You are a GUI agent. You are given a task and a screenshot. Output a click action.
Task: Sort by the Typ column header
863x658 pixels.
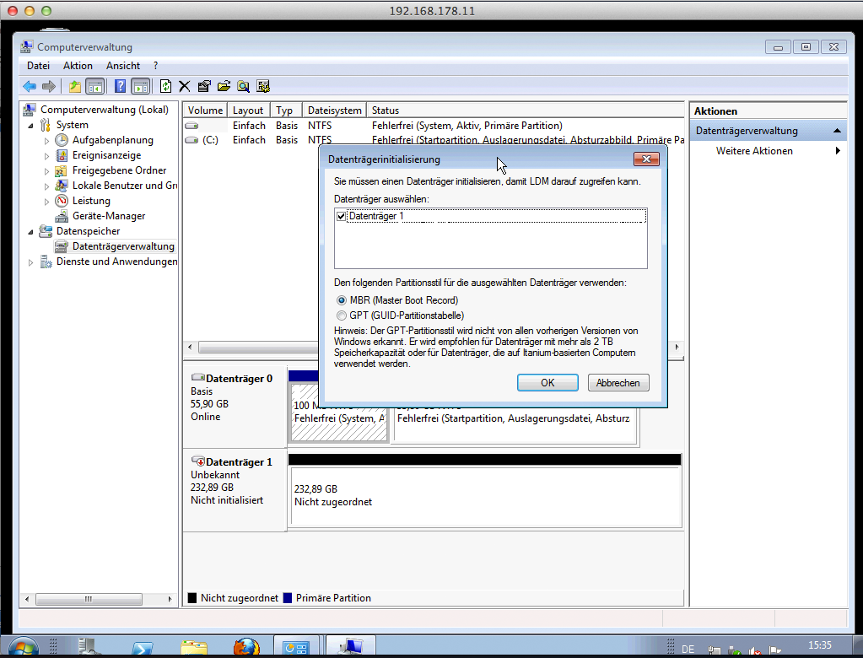(x=286, y=111)
